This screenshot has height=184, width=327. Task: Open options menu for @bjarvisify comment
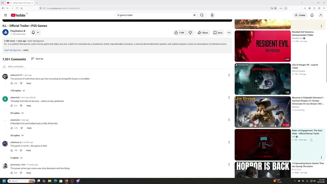pos(229,97)
